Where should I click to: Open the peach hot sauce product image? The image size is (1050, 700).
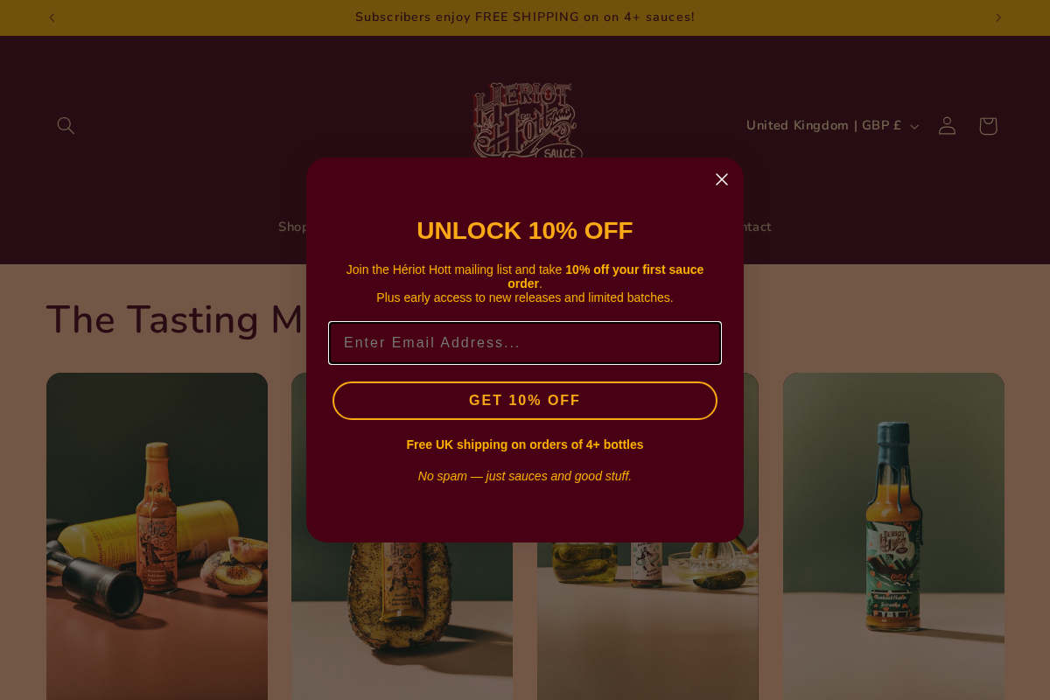tap(157, 536)
